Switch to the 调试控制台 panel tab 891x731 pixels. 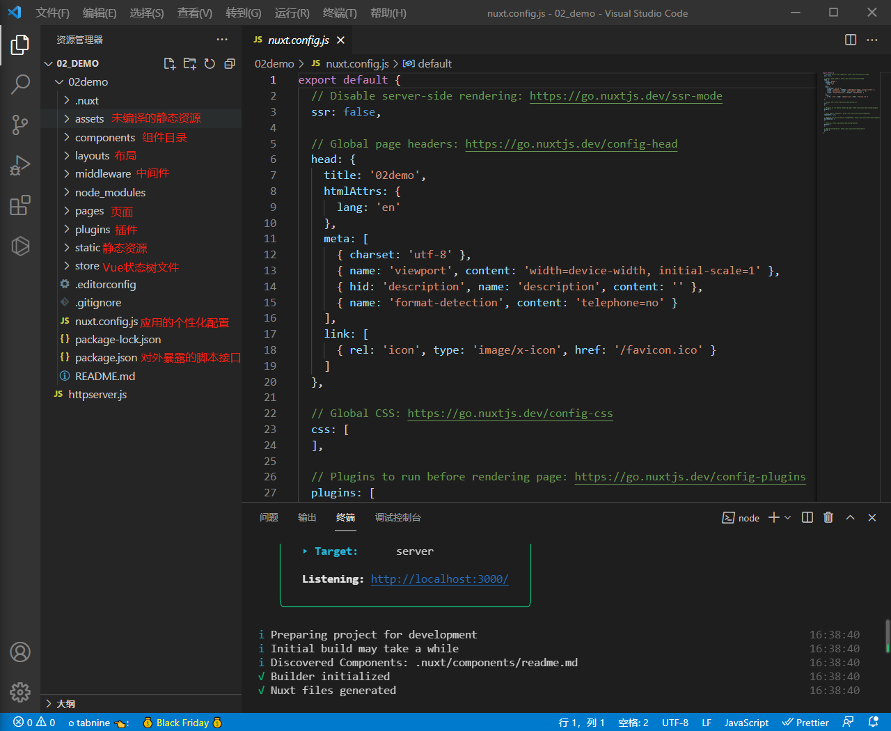click(398, 517)
